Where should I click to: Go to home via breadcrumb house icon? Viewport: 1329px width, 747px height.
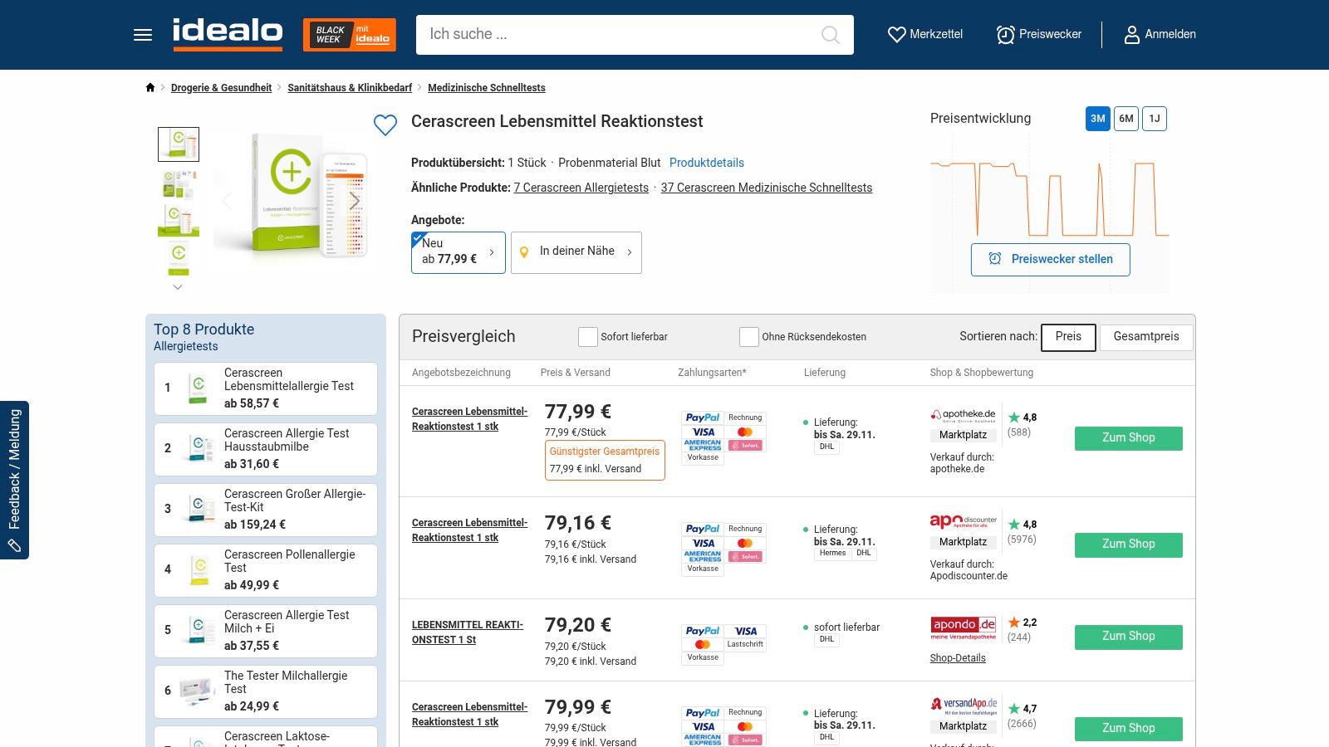[150, 88]
